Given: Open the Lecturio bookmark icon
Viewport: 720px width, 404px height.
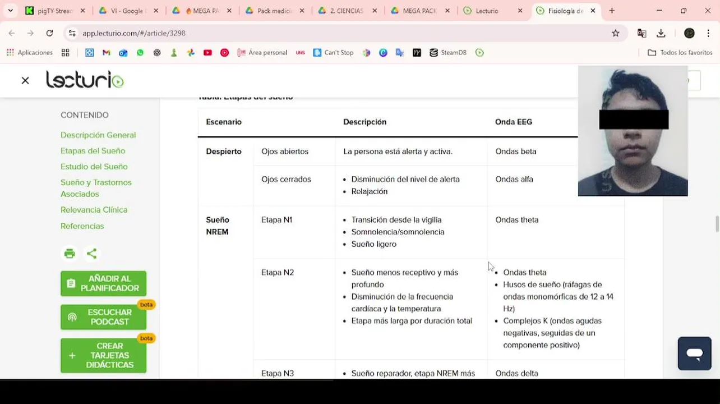Looking at the screenshot, I should (479, 52).
